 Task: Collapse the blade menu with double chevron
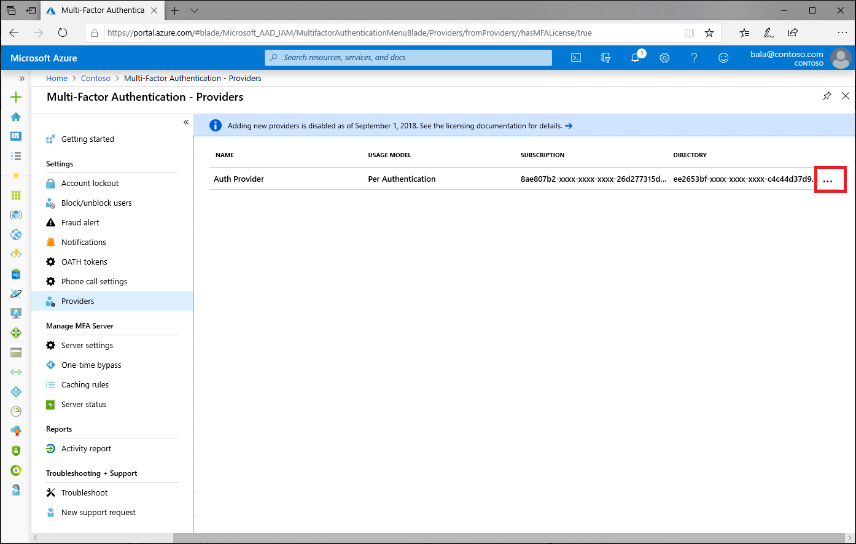click(186, 122)
